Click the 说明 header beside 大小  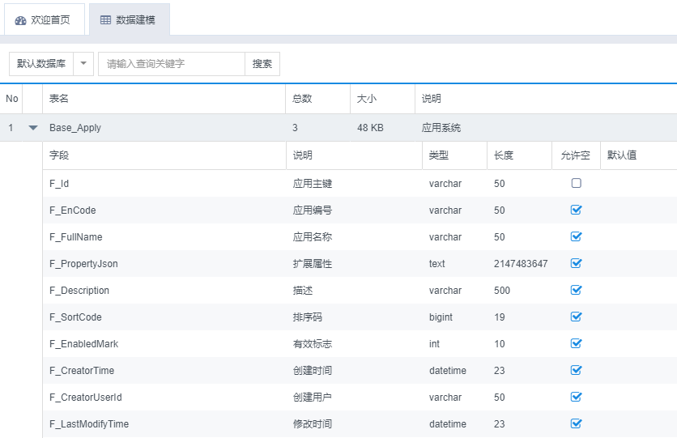click(x=546, y=99)
